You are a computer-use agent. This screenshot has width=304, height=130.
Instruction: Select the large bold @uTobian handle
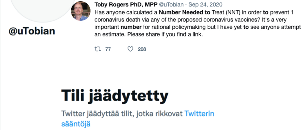click(x=32, y=31)
